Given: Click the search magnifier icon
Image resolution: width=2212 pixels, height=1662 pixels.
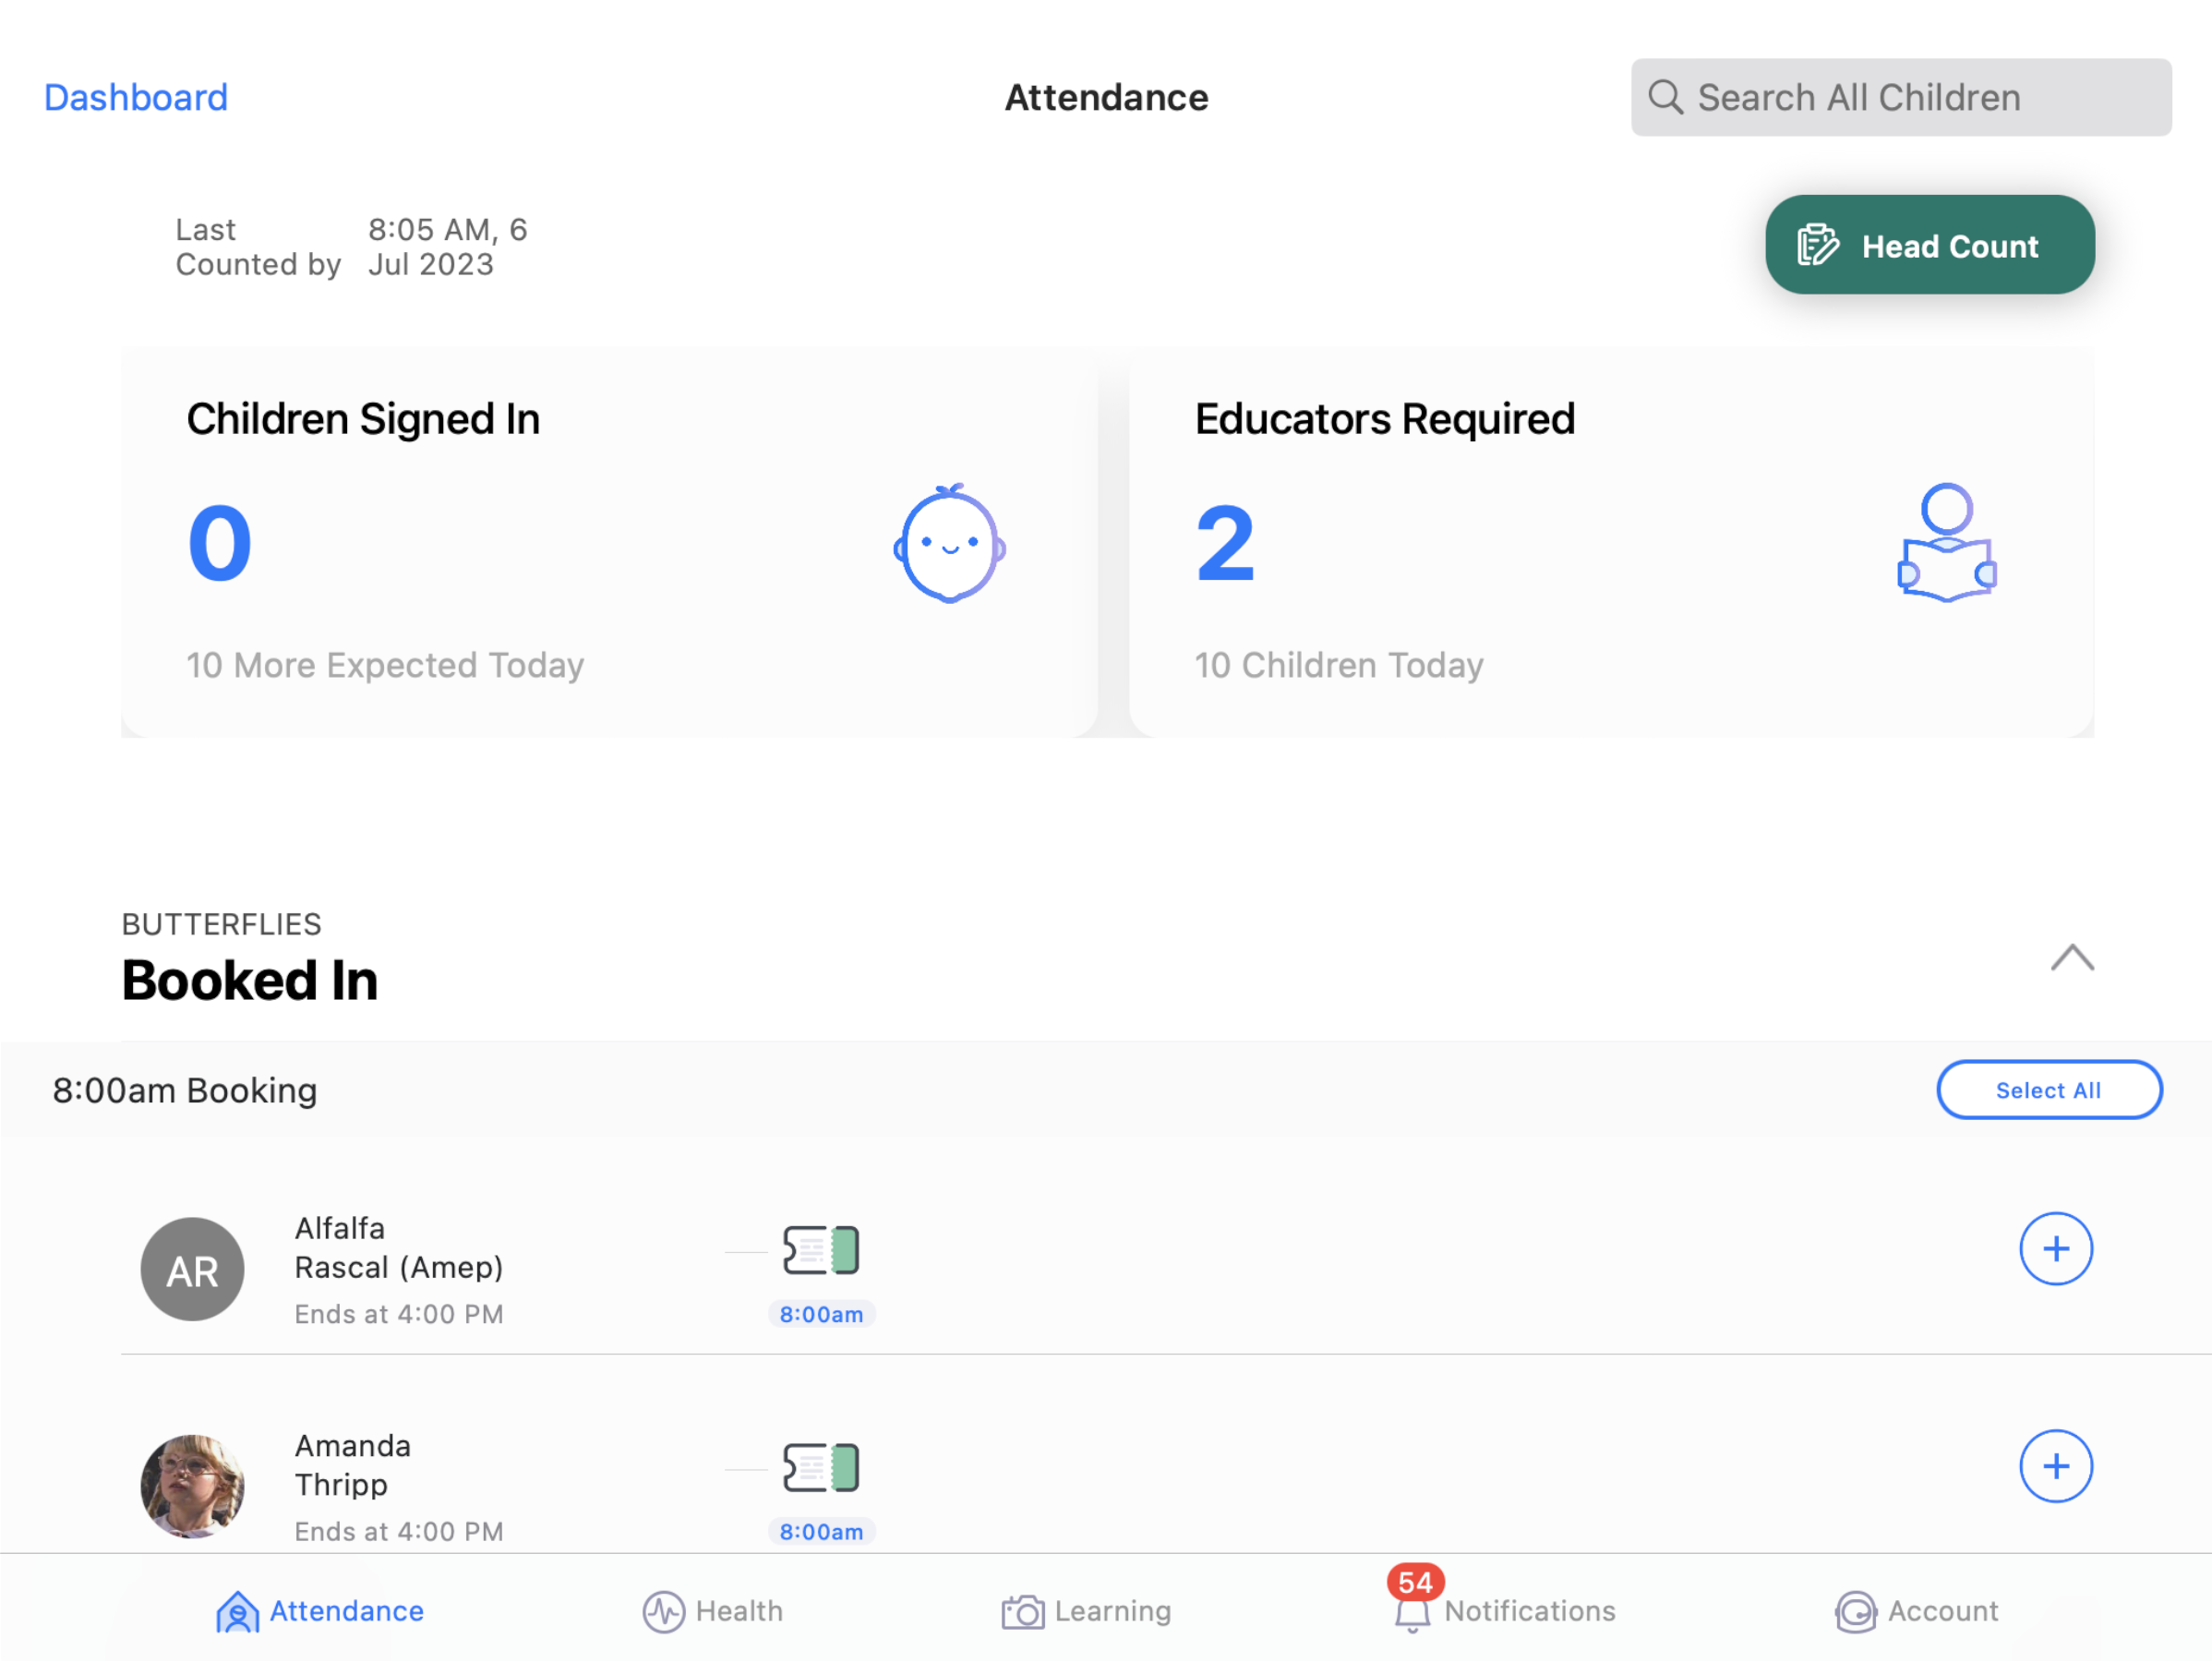Looking at the screenshot, I should pos(1666,97).
